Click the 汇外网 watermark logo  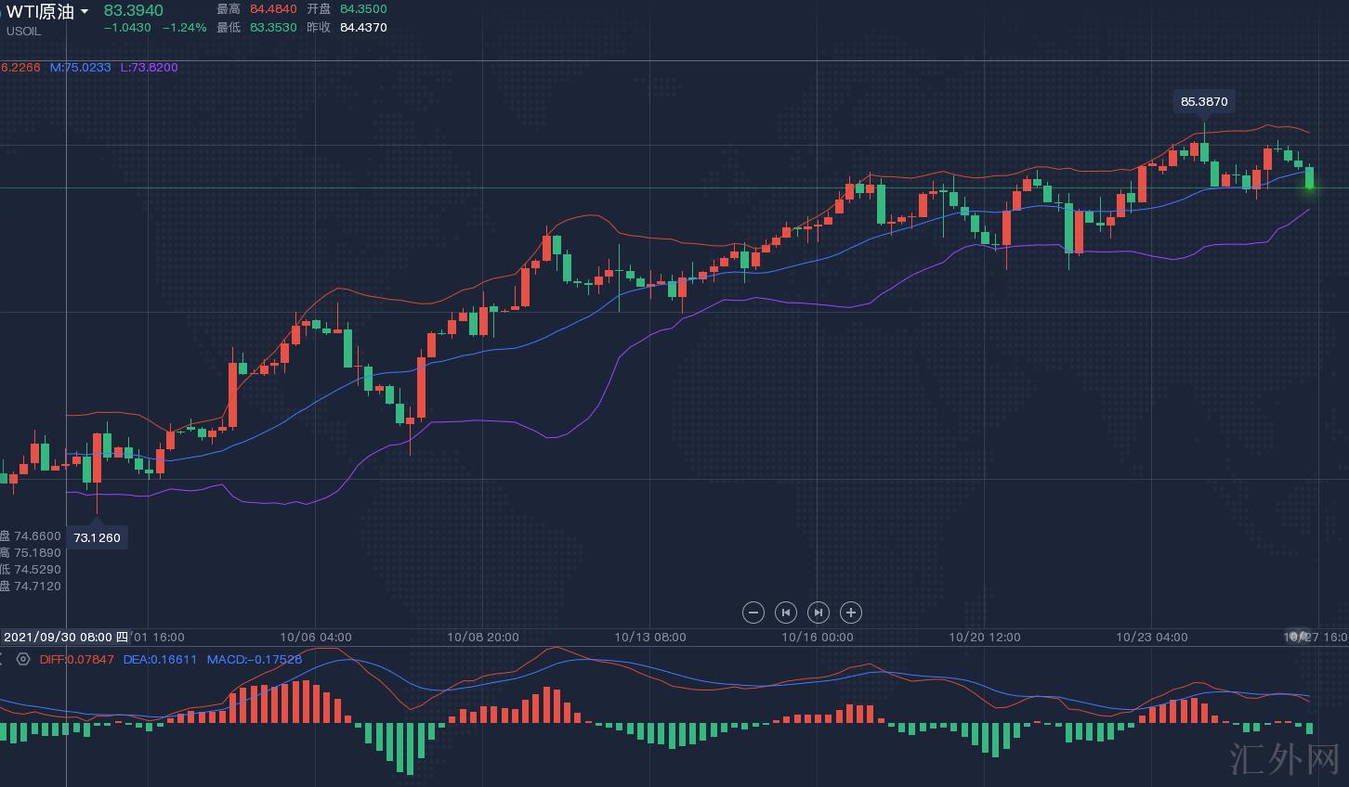[x=1284, y=757]
